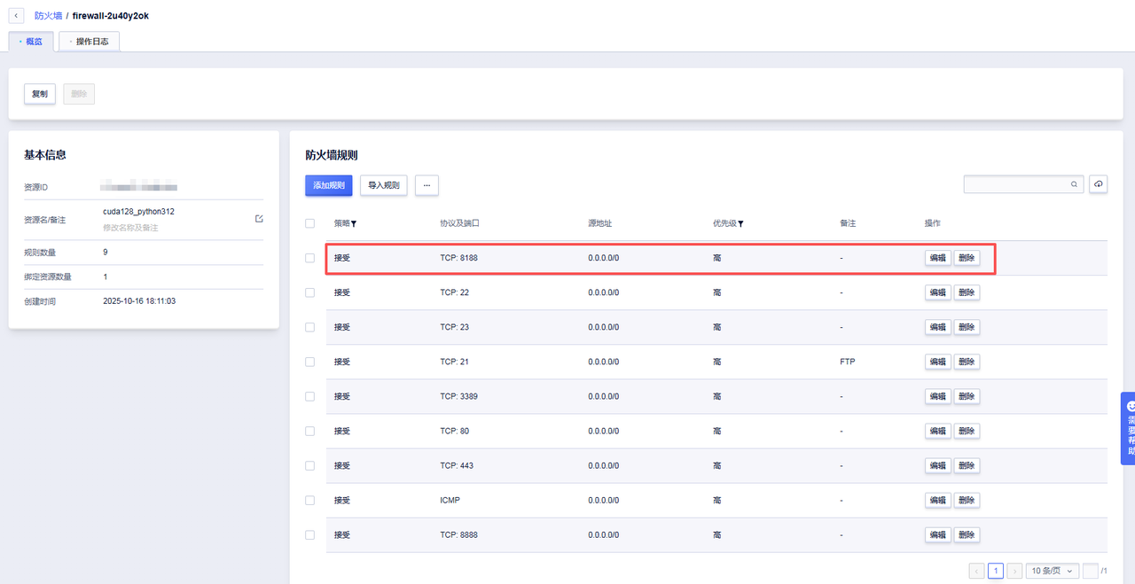The width and height of the screenshot is (1135, 584).
Task: Open the floating help widget on the right edge
Action: pos(1128,427)
